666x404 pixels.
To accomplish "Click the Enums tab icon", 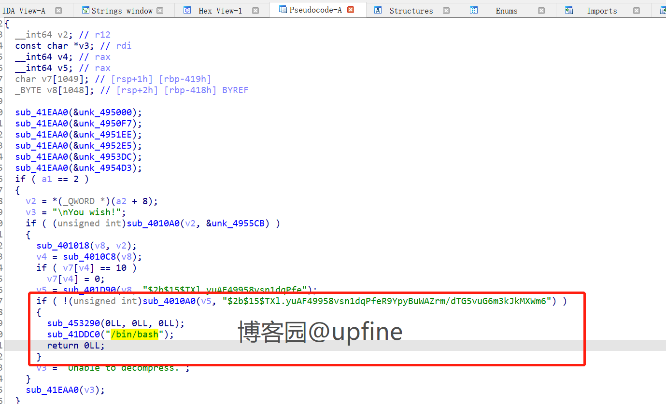I will (x=474, y=10).
